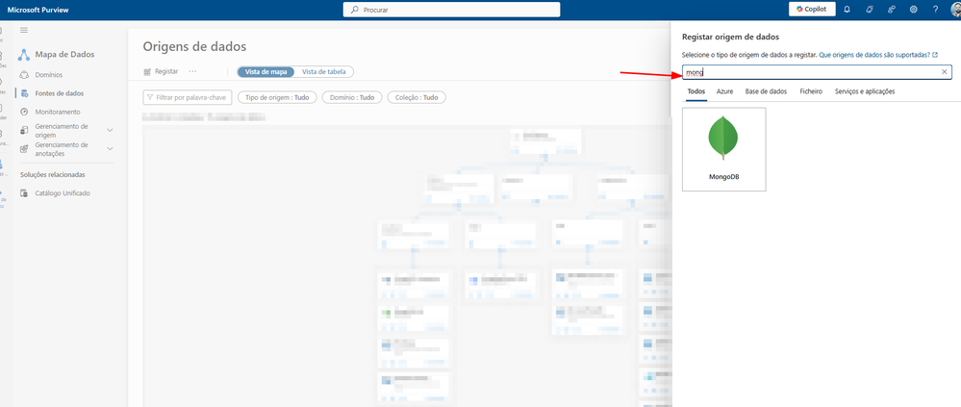Open the user profile avatar

coord(955,10)
